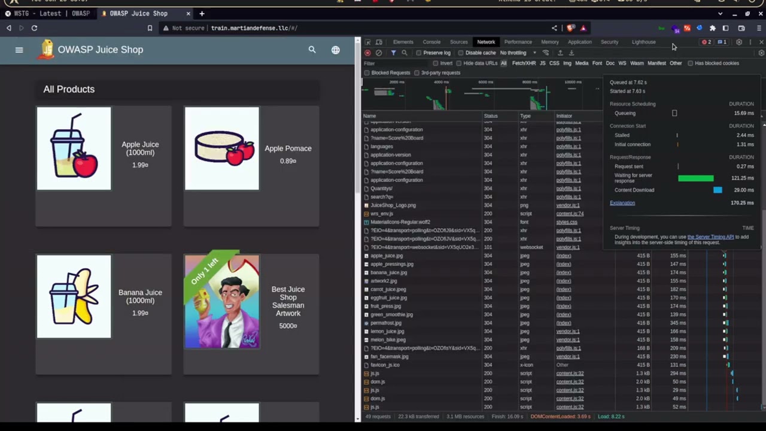766x431 pixels.
Task: Open the No throttling dropdown
Action: 518,53
